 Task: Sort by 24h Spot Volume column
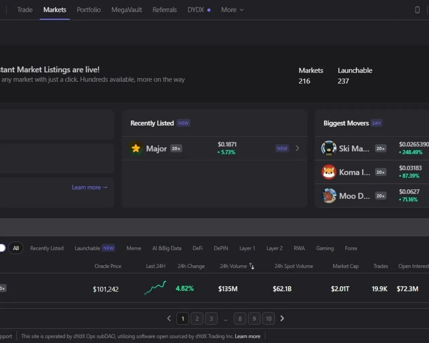click(294, 266)
